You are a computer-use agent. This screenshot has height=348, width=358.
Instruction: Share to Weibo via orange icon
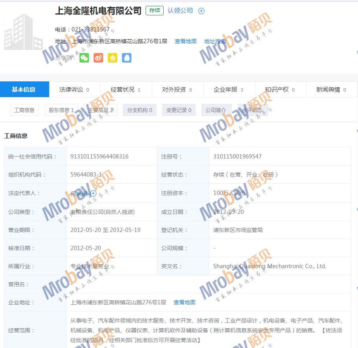pos(98,58)
